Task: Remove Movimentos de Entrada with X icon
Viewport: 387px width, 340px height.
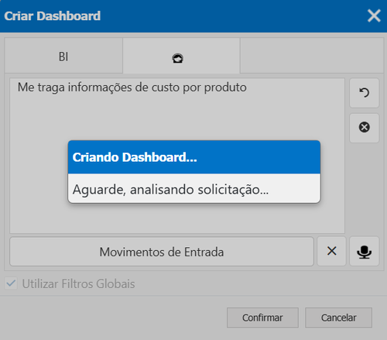Action: tap(331, 252)
